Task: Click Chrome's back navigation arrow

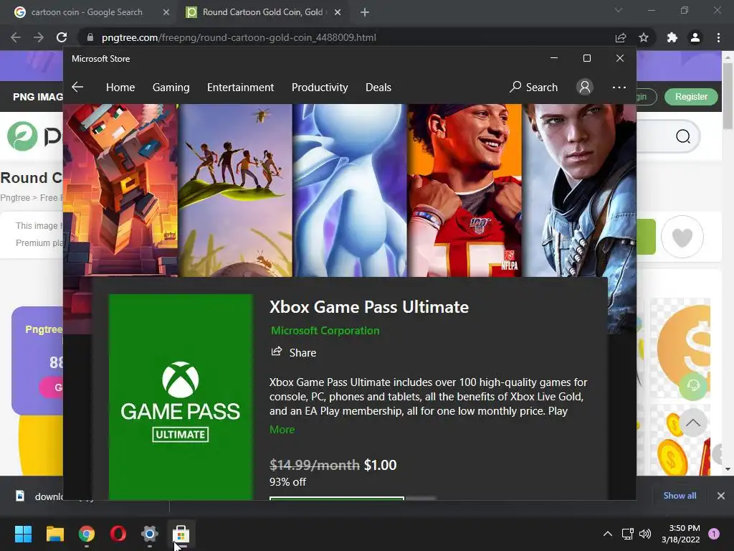Action: click(x=16, y=37)
